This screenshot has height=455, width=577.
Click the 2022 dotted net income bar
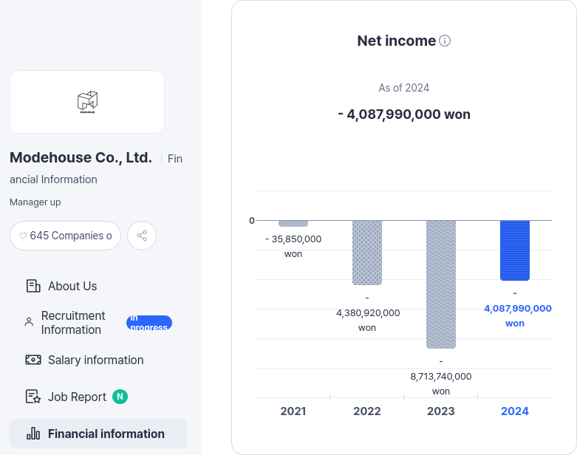tap(367, 253)
